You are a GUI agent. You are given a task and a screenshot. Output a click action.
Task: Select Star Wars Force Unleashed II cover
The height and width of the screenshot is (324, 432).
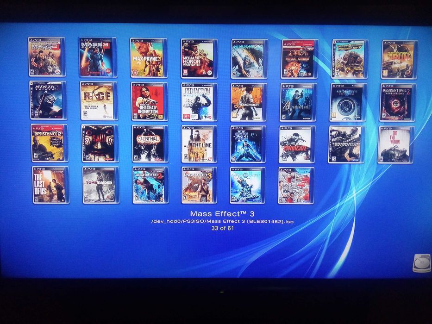coord(248,144)
